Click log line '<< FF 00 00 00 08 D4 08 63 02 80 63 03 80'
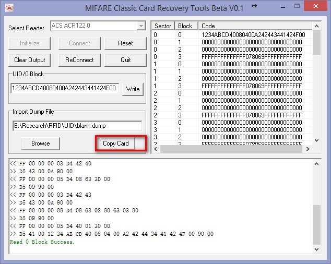331x264 pixels. tap(74, 210)
